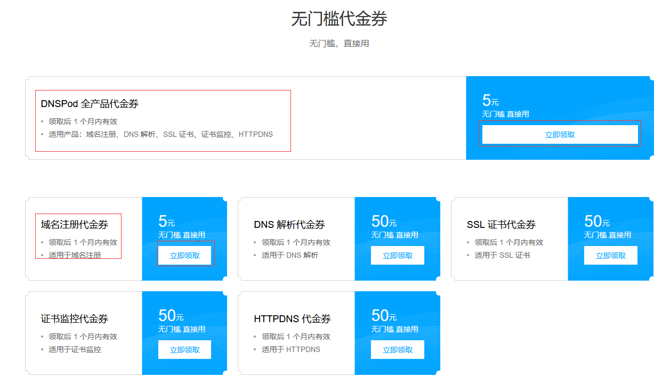The height and width of the screenshot is (385, 670).
Task: Select the heading 无门槛代金券
Action: point(339,19)
